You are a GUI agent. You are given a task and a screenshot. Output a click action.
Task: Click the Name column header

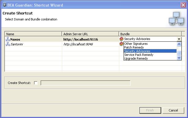coord(33,34)
